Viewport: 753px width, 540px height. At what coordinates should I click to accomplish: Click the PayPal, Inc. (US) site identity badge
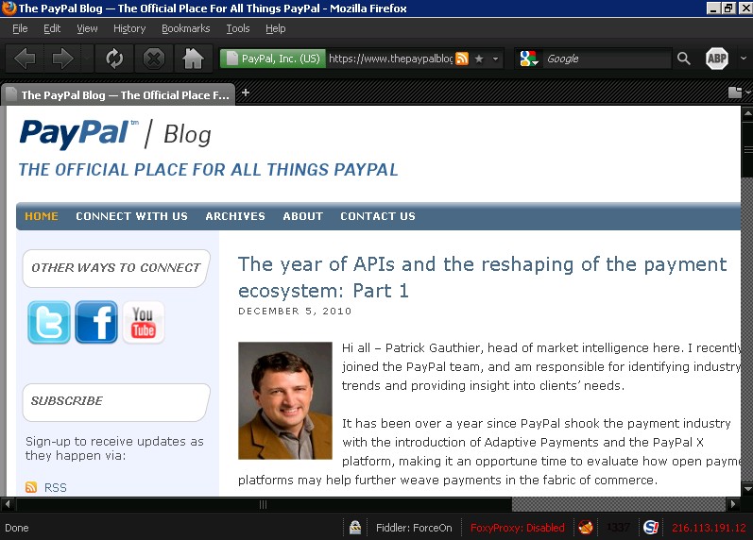(273, 59)
